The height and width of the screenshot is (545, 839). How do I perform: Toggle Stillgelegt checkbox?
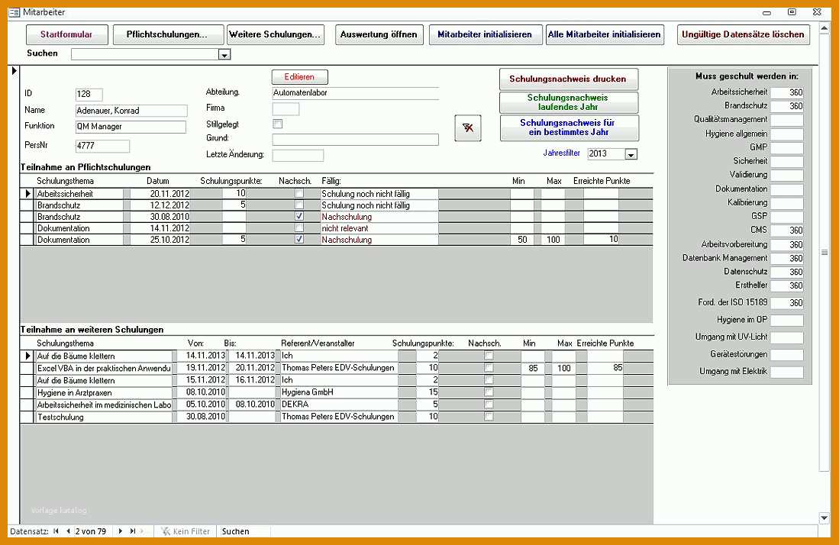click(278, 124)
